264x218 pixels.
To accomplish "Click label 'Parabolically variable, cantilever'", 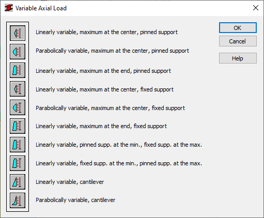I will [75, 200].
